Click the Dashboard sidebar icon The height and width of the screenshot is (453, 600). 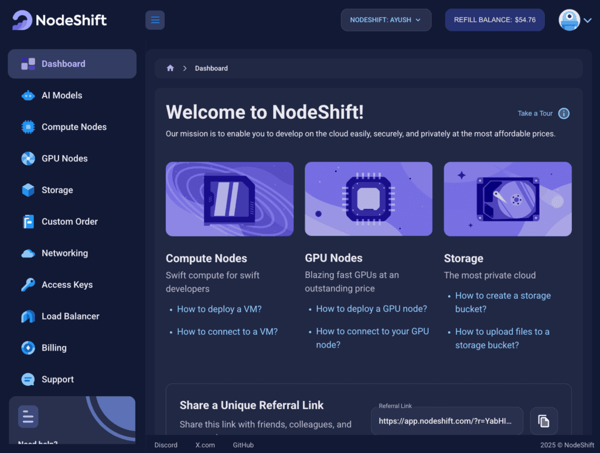pos(28,64)
